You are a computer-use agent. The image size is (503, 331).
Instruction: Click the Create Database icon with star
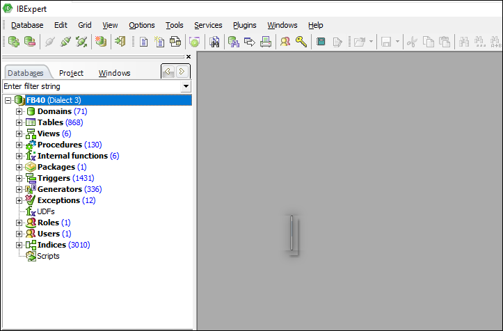coord(101,42)
